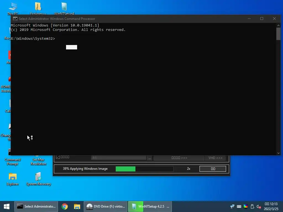Viewport: 283px width, 212px height.
Task: Click the browse '...' button in WinNTSetup
Action: pos(150,158)
